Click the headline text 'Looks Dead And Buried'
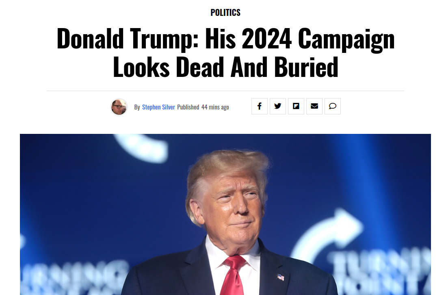446x295 pixels. pos(225,68)
